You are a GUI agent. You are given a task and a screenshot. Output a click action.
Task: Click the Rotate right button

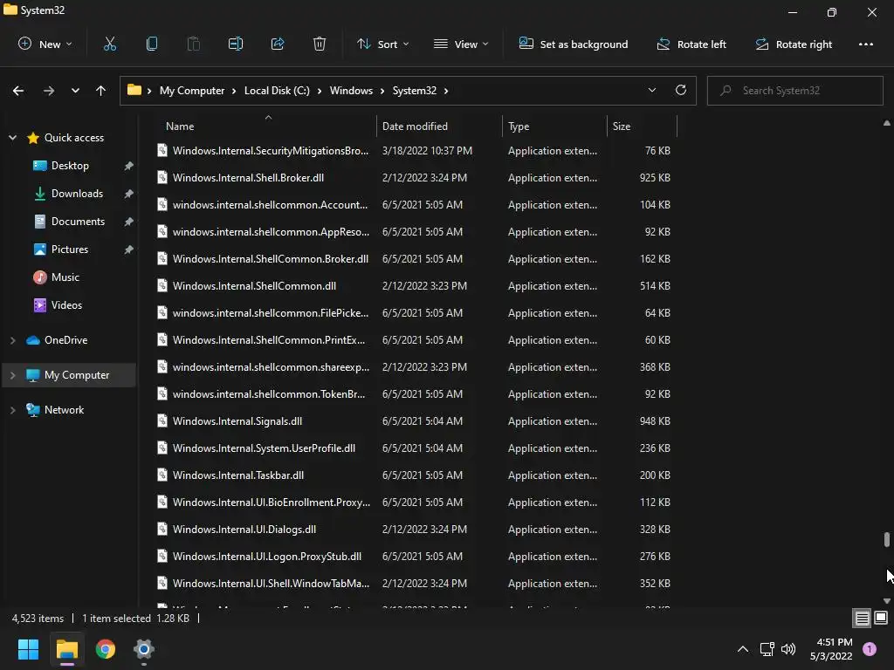(x=794, y=44)
